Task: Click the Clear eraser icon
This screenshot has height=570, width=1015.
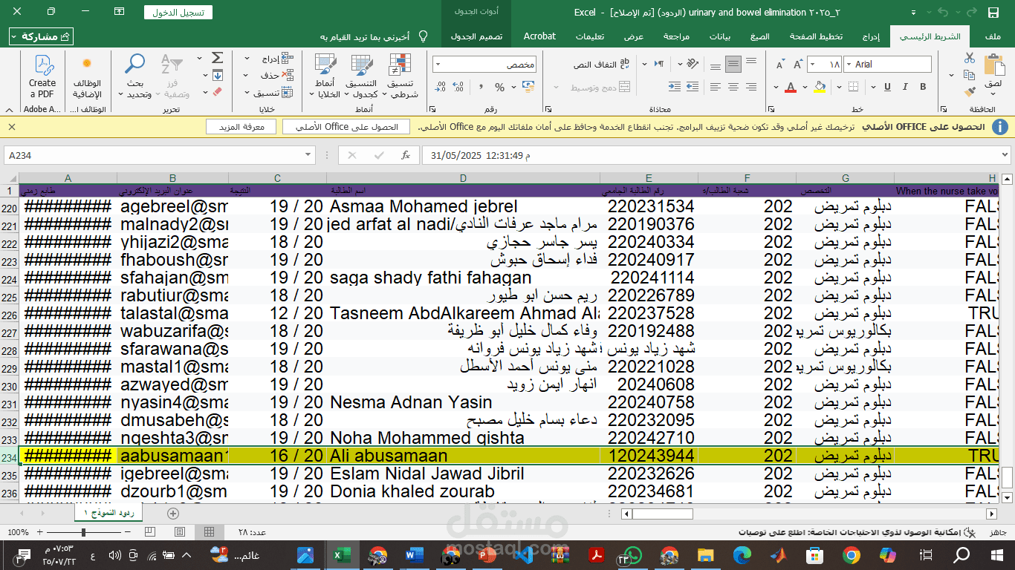Action: click(x=217, y=92)
